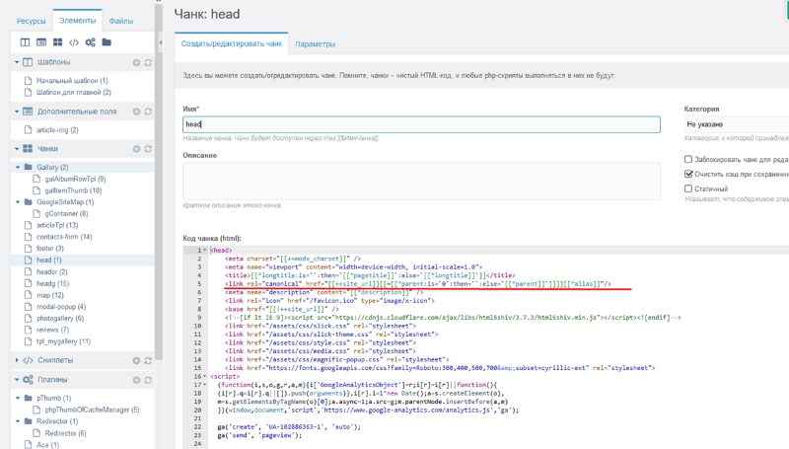Click the left panel vertical scrollbar
This screenshot has width=789, height=449.
pos(159,182)
